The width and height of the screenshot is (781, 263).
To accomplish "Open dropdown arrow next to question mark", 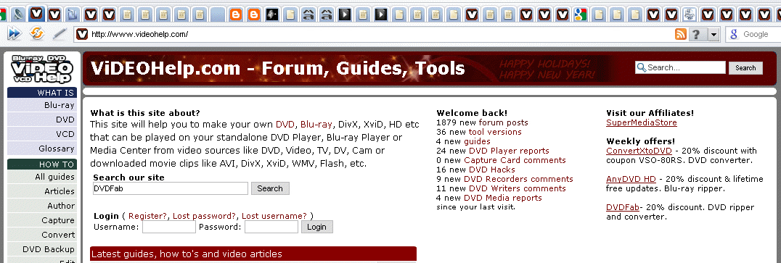I will [x=713, y=34].
